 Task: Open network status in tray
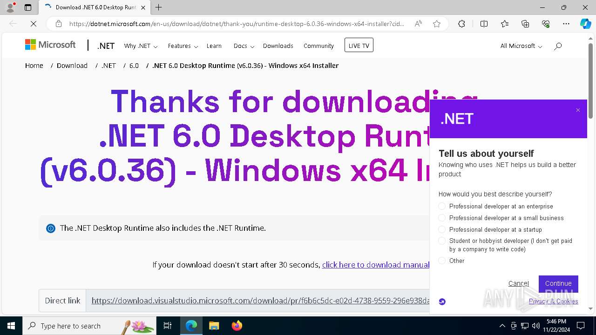[524, 326]
